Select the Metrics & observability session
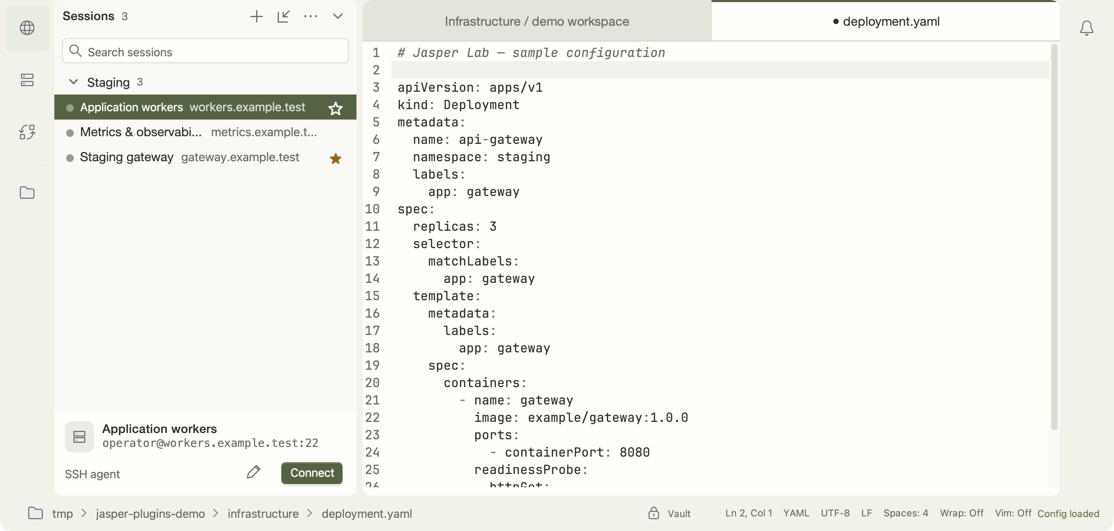1114x531 pixels. click(205, 132)
